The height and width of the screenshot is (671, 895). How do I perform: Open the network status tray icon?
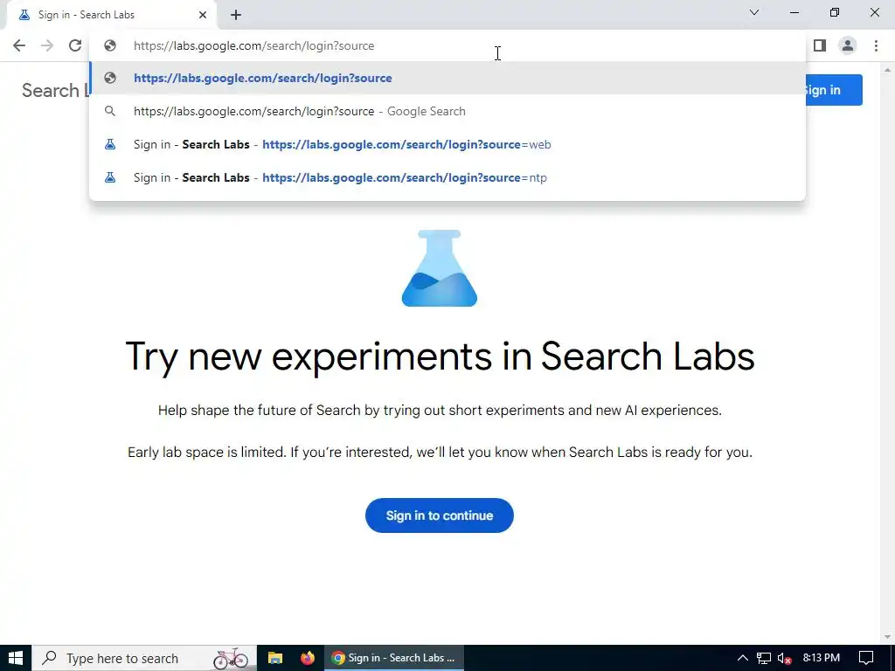pyautogui.click(x=764, y=658)
